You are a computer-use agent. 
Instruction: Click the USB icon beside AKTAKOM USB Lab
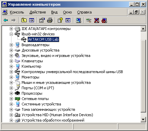point(24,39)
